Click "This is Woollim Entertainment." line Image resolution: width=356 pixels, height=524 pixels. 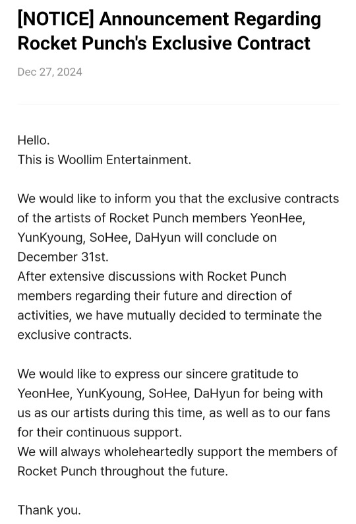pos(104,160)
